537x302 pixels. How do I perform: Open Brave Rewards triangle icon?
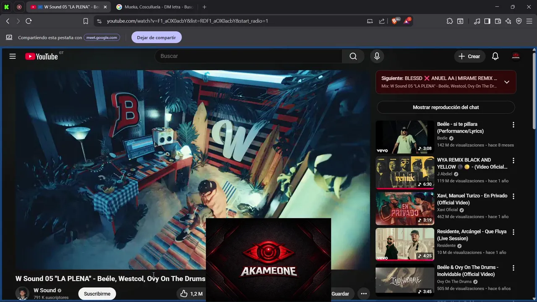click(407, 21)
